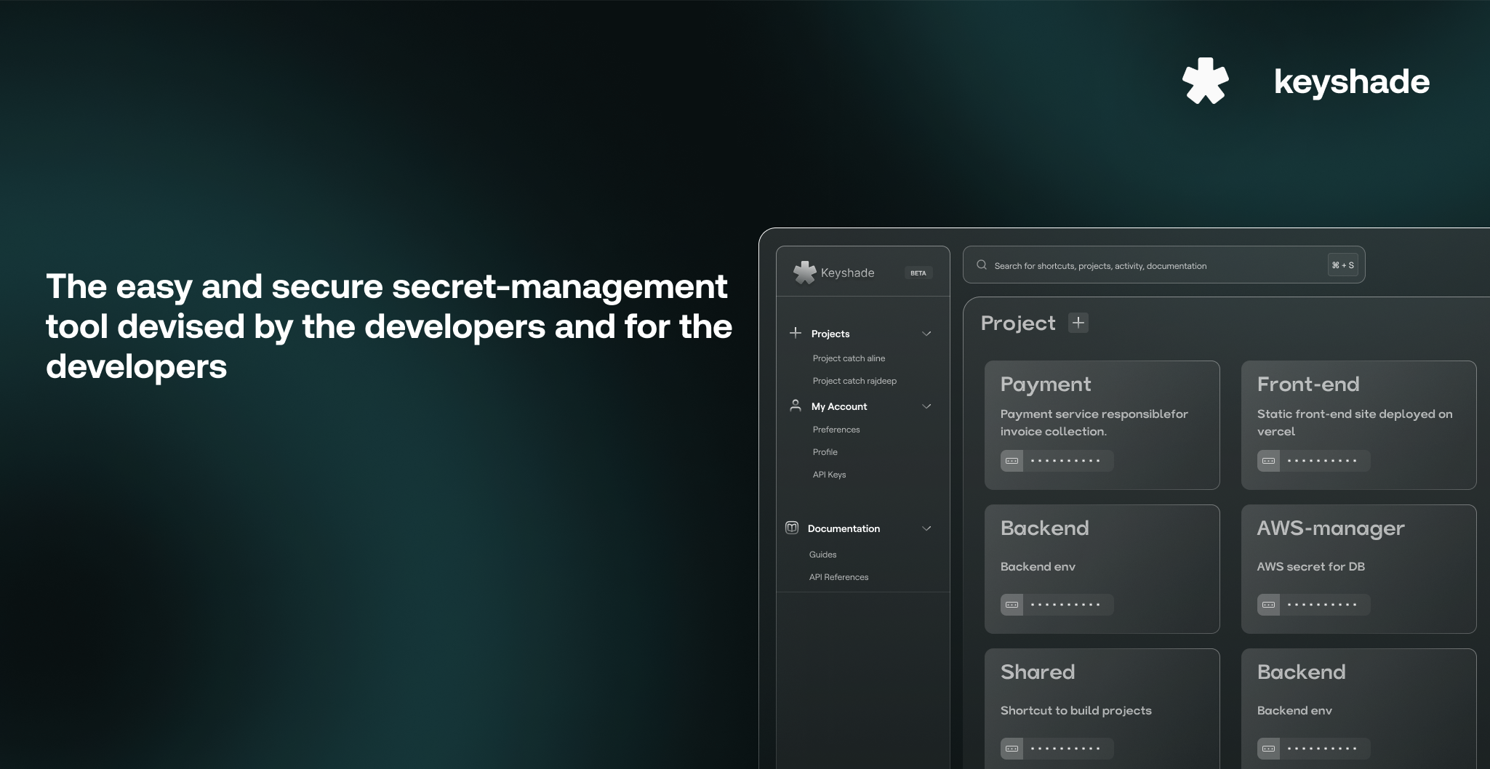Image resolution: width=1490 pixels, height=769 pixels.
Task: Open the Profile page
Action: (825, 452)
